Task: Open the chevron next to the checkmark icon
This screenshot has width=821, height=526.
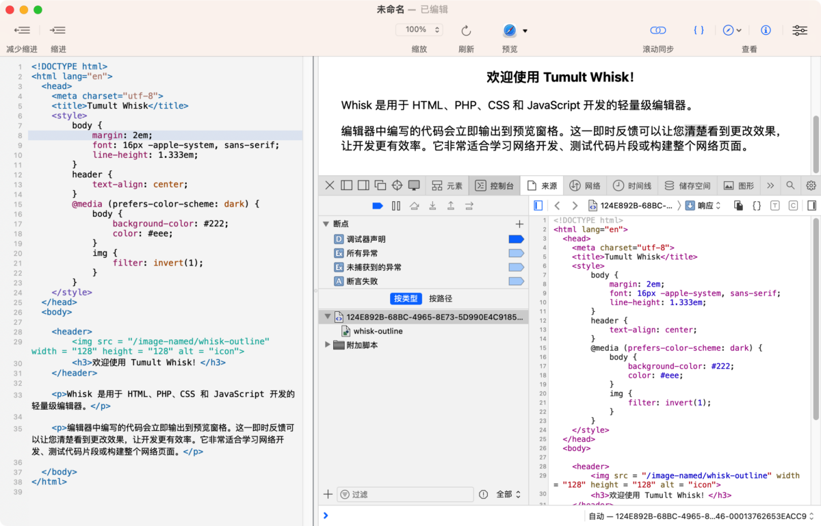Action: tap(740, 31)
